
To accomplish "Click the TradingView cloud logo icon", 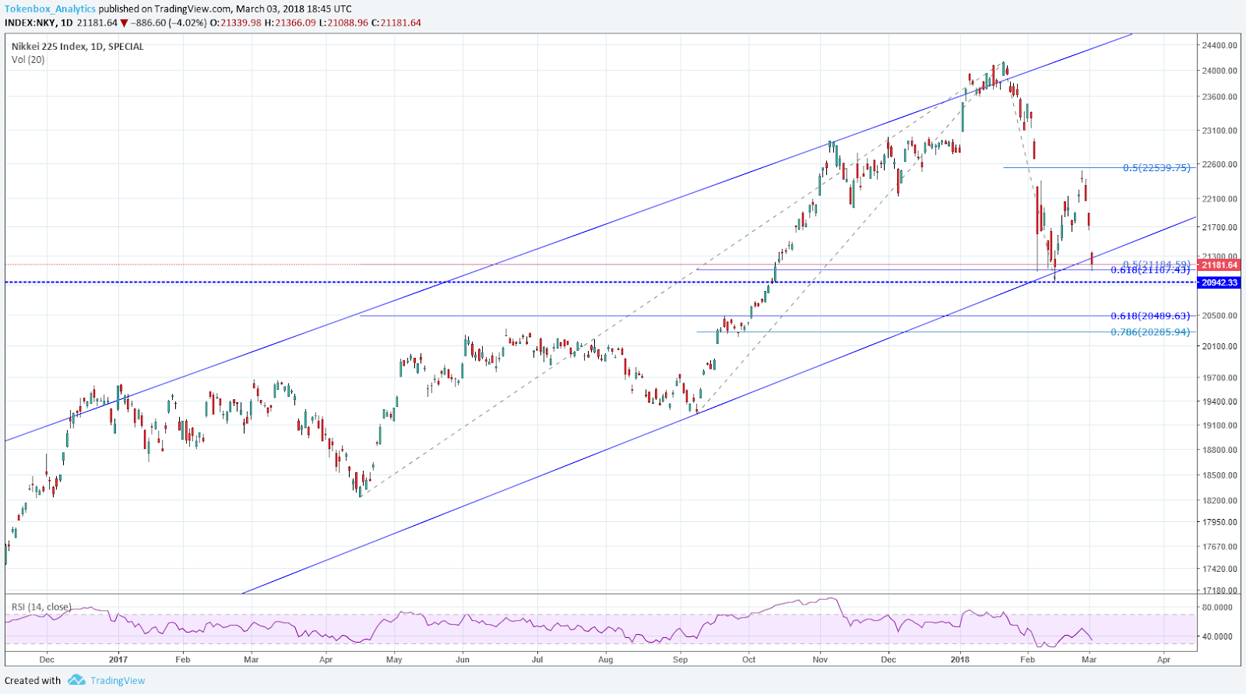I will pos(76,680).
